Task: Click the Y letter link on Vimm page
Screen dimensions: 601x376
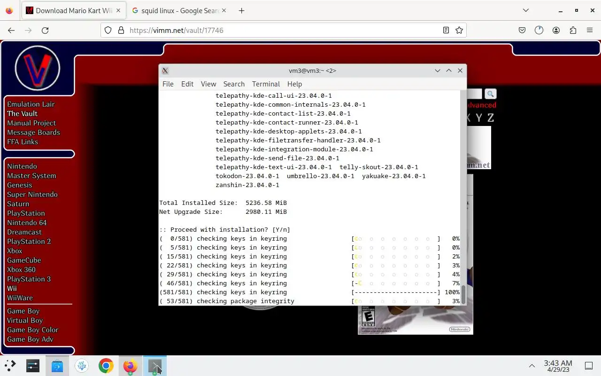Action: [478, 118]
